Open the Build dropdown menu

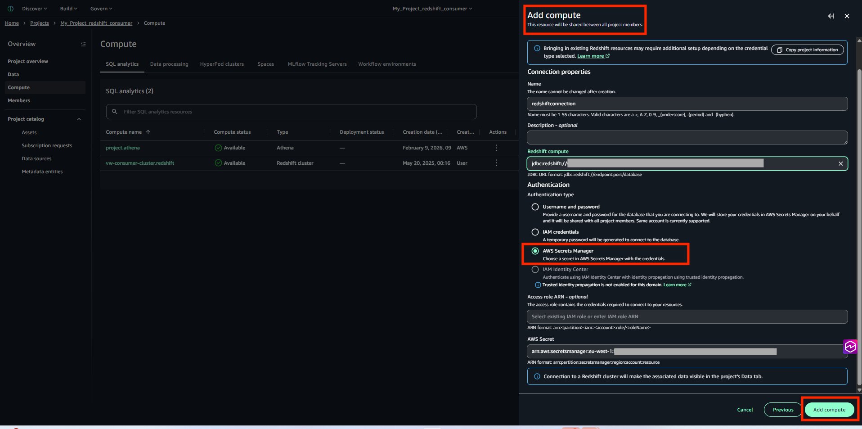click(69, 9)
